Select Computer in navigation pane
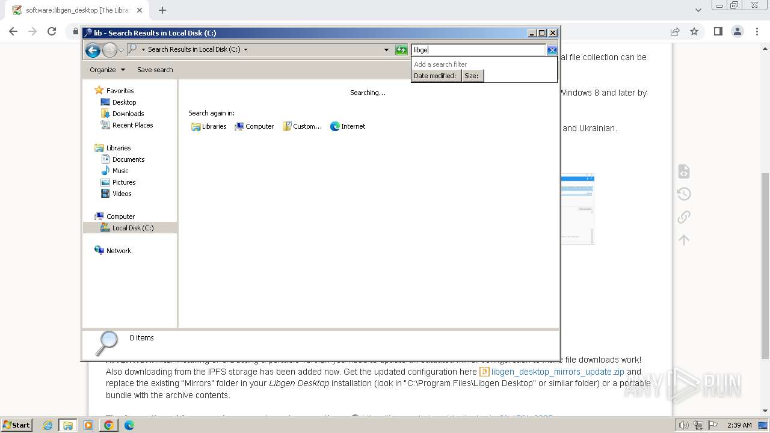The height and width of the screenshot is (433, 770). pyautogui.click(x=120, y=216)
